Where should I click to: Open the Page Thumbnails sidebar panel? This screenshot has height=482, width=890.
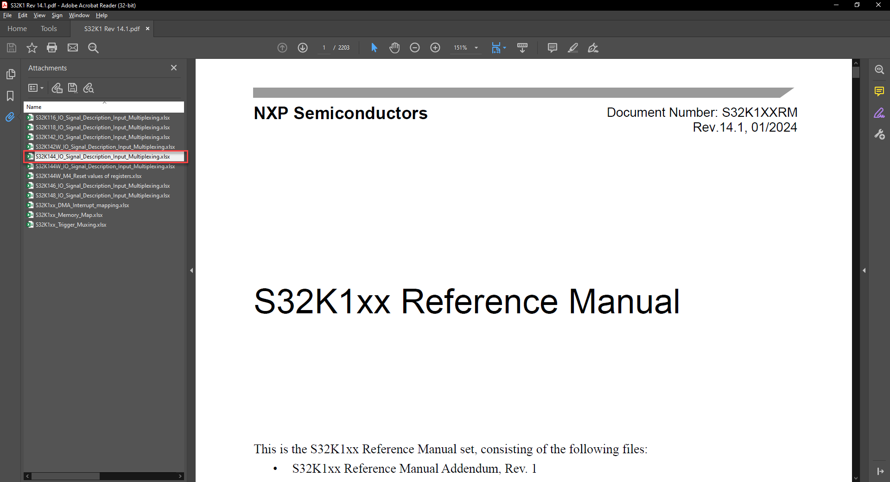tap(11, 74)
